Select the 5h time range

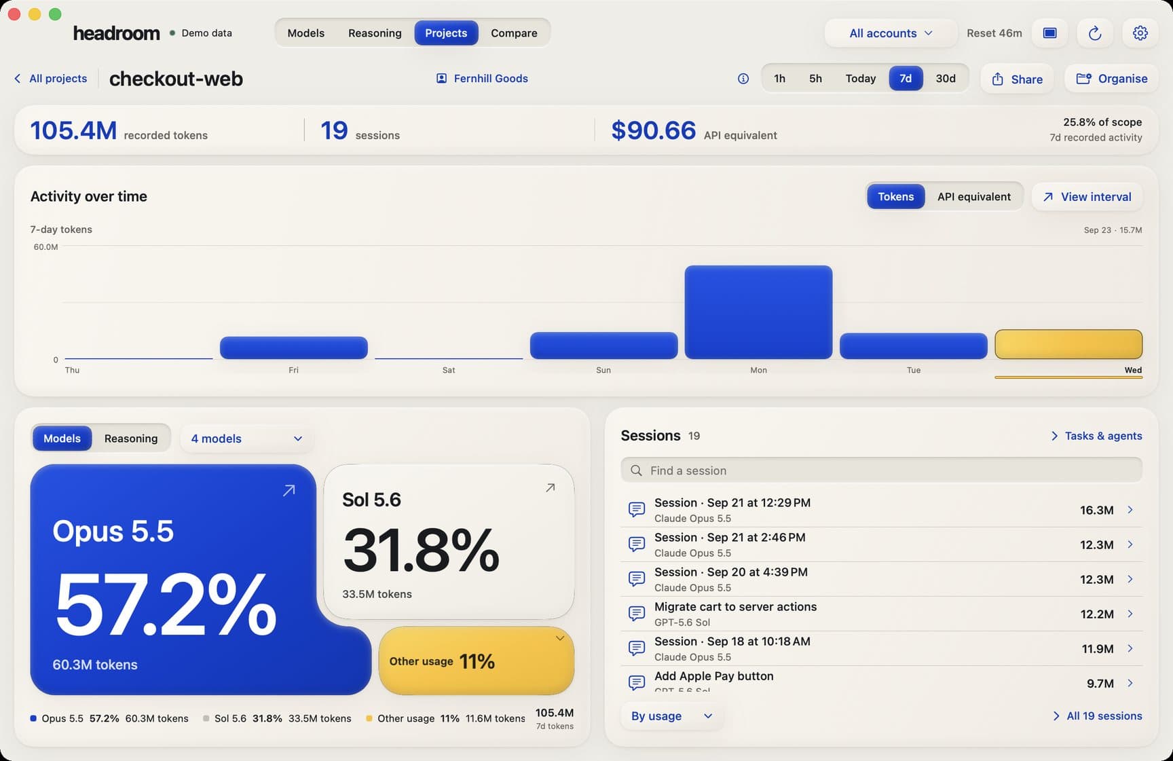click(x=815, y=79)
